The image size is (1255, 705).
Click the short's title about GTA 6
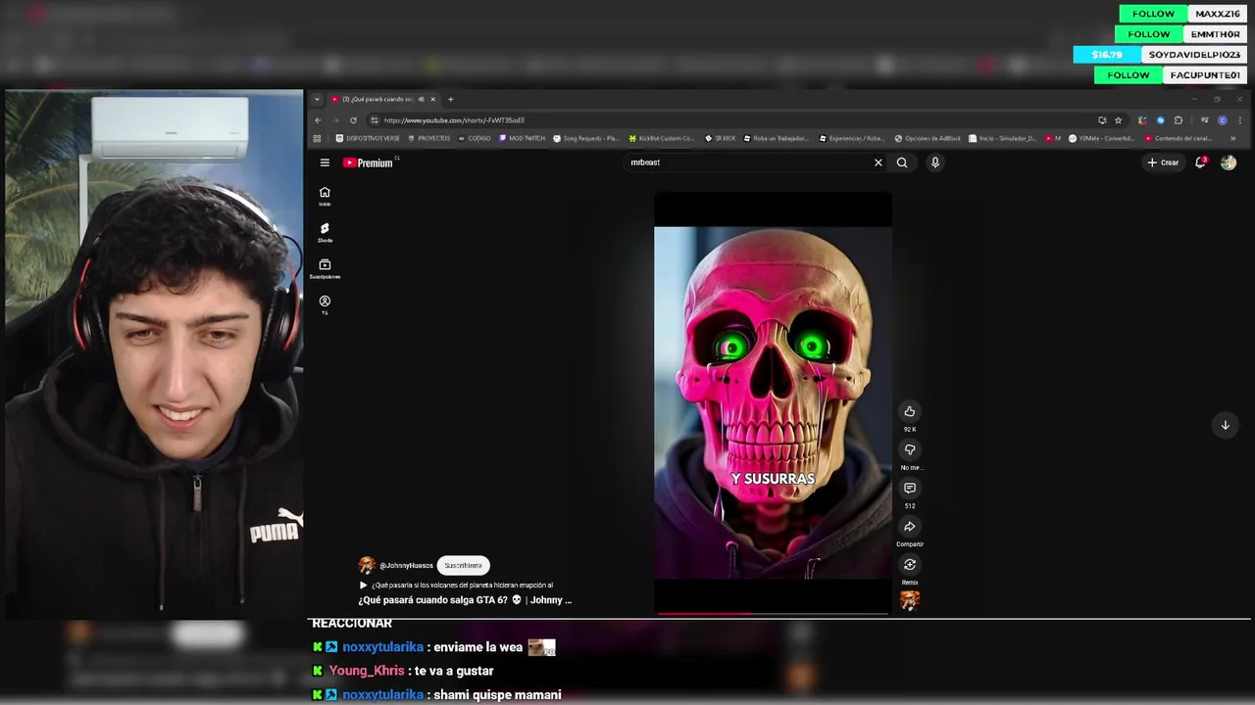click(465, 600)
